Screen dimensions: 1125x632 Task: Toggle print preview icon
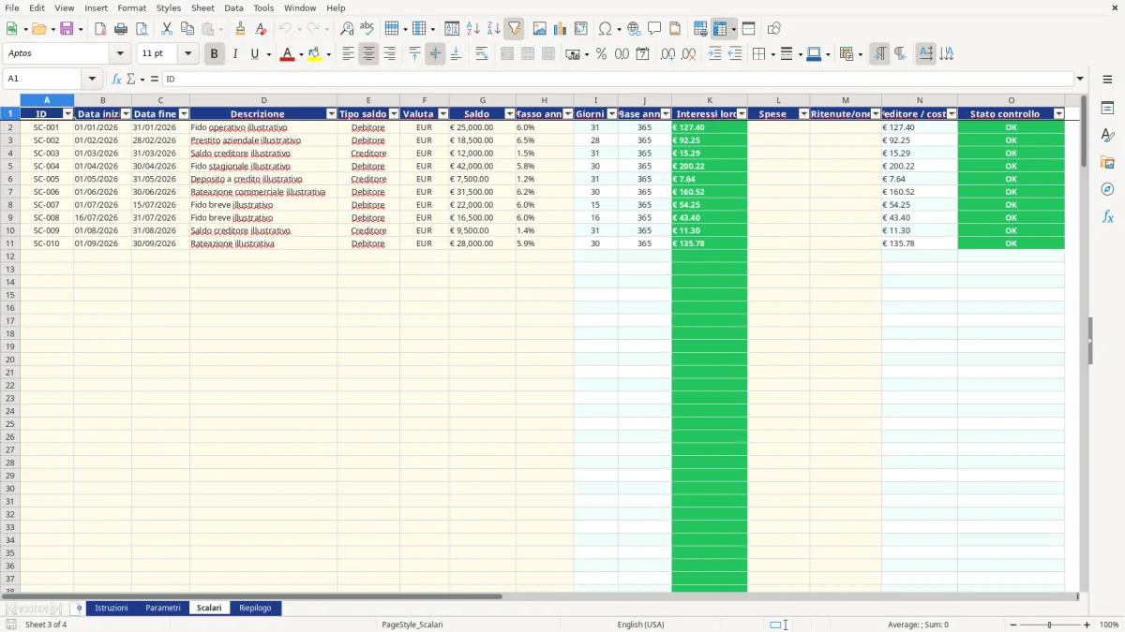[142, 29]
